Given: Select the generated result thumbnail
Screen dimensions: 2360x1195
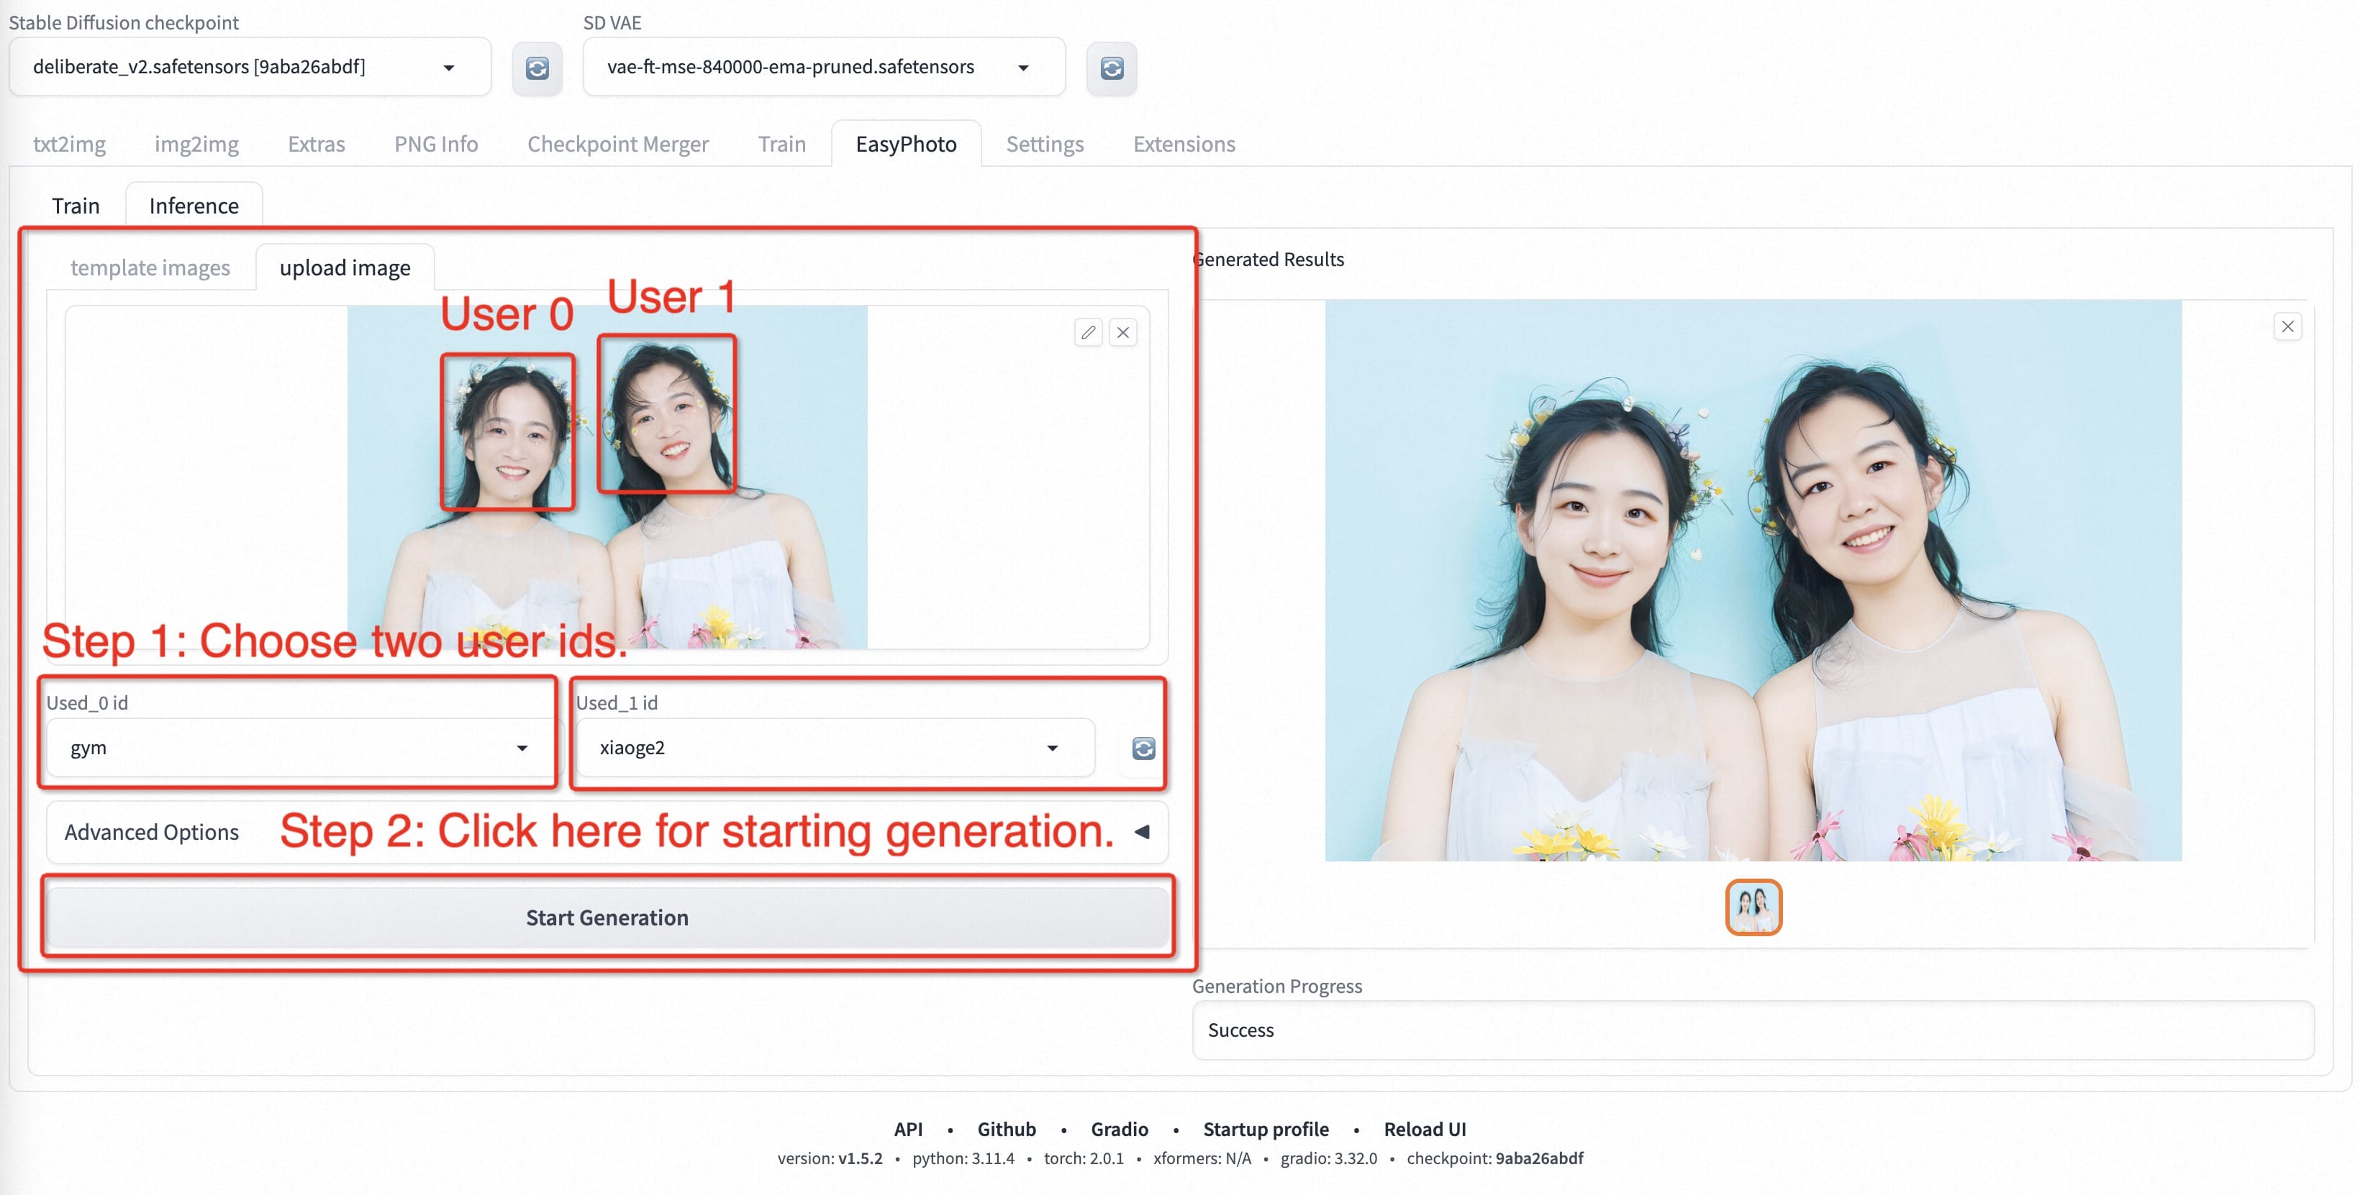Looking at the screenshot, I should point(1753,907).
